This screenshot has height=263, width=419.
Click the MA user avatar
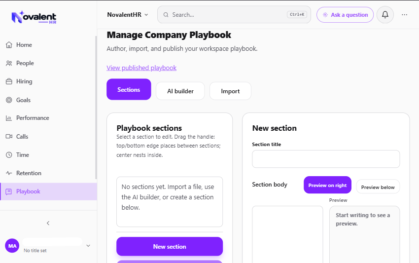point(12,246)
